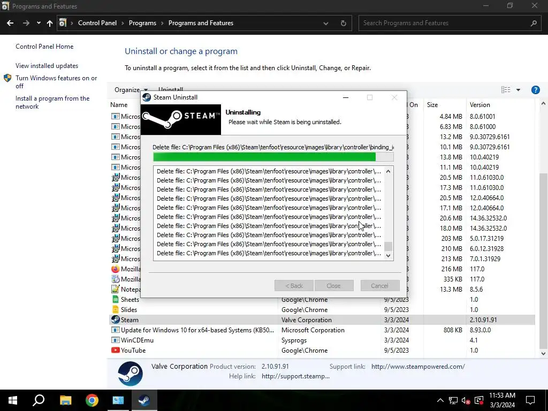
Task: Click Turn Windows features on or off
Action: click(x=56, y=82)
